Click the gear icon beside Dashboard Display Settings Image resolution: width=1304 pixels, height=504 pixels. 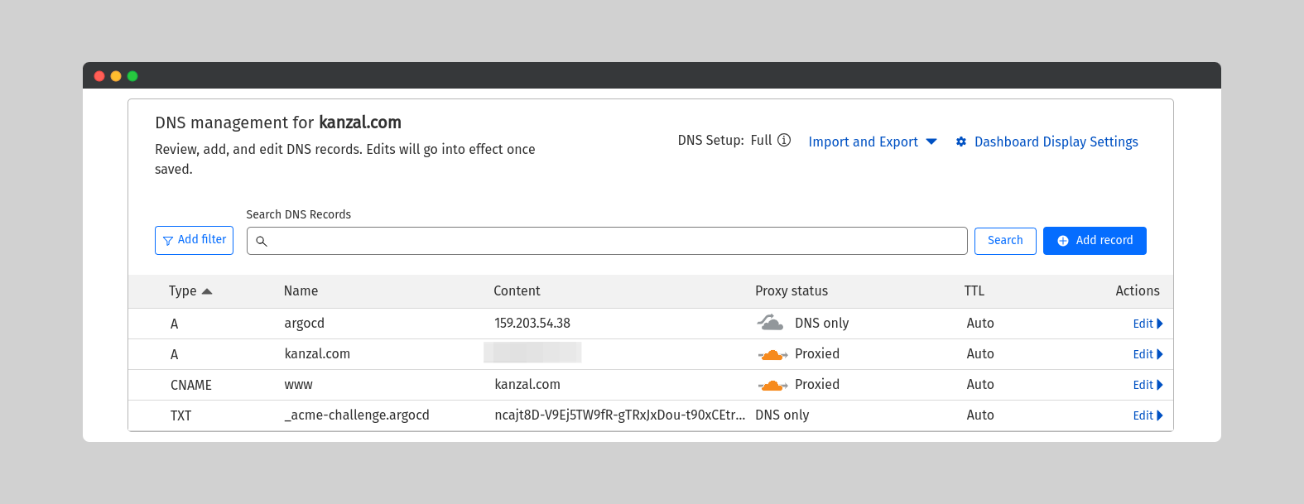[961, 142]
